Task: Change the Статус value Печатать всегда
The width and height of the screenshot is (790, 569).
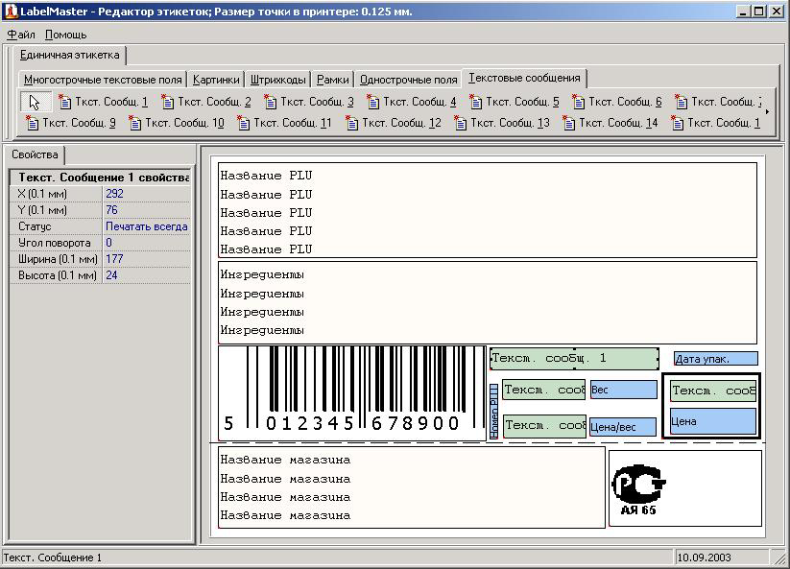Action: [147, 226]
